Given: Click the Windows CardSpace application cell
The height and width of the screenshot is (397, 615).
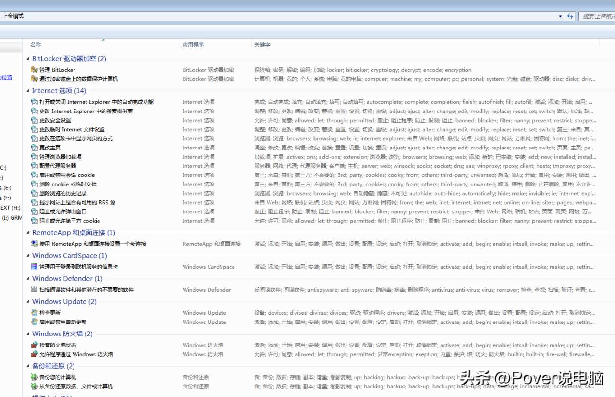Looking at the screenshot, I should coord(209,267).
